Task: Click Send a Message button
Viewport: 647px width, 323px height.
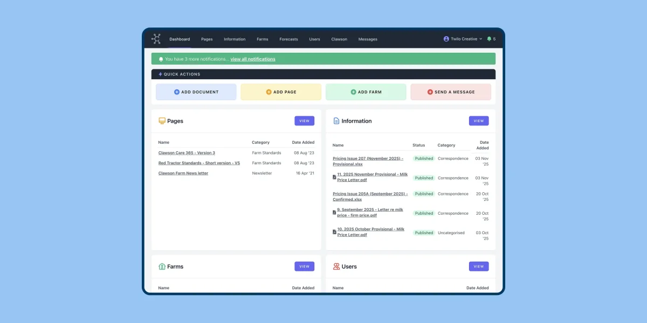Action: (x=451, y=92)
